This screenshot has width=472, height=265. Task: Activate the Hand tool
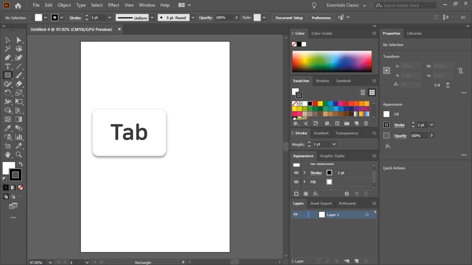point(8,155)
